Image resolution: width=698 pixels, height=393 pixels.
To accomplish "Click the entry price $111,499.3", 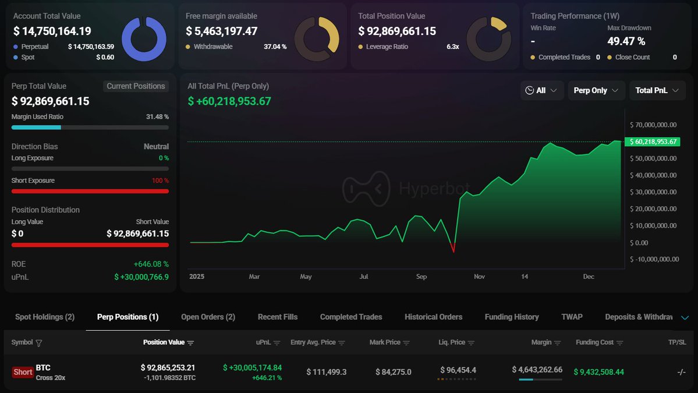I will coord(327,371).
